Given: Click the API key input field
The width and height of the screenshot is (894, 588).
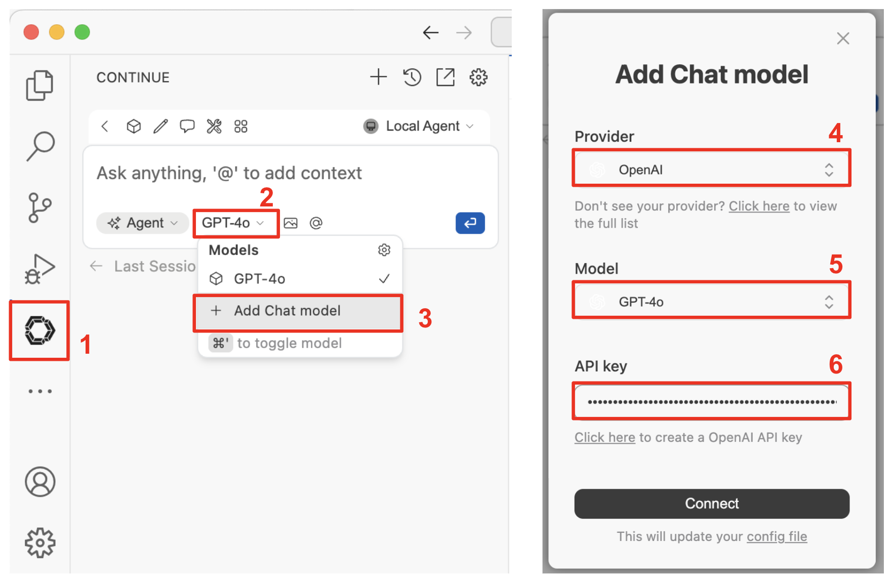Looking at the screenshot, I should pyautogui.click(x=712, y=402).
